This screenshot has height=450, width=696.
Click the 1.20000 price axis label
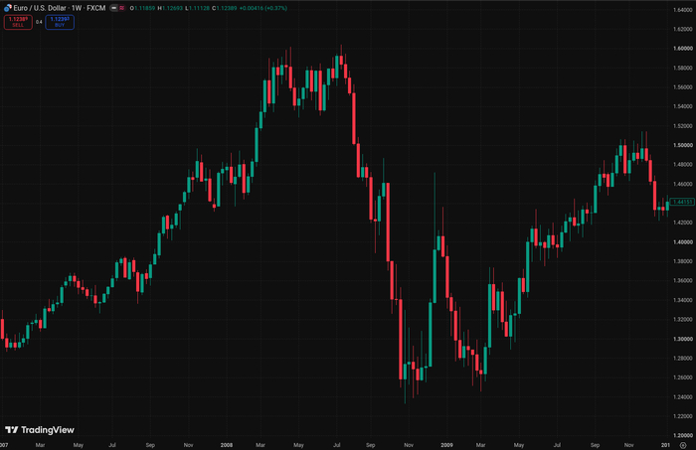(x=683, y=435)
